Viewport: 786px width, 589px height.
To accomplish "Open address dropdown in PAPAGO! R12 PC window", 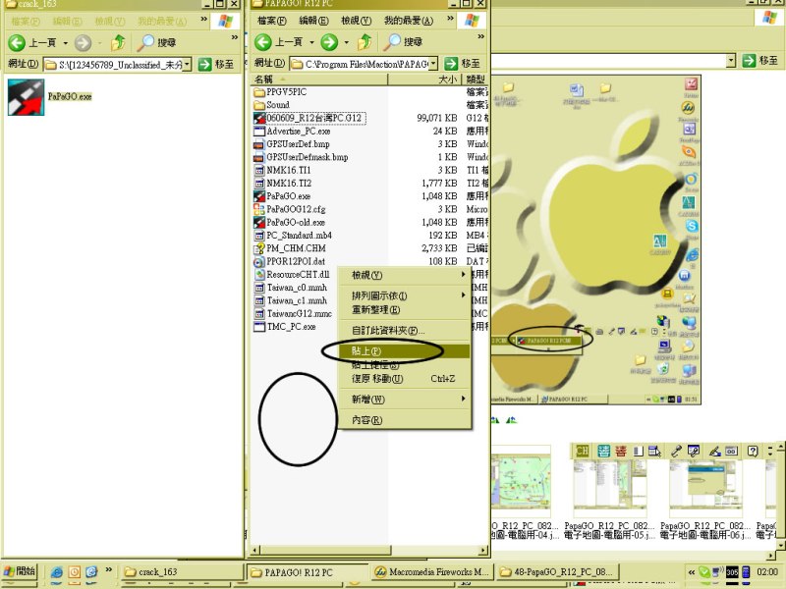I will [433, 64].
